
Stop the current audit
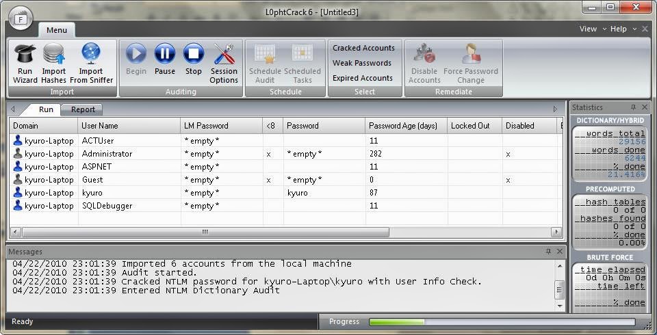[194, 59]
